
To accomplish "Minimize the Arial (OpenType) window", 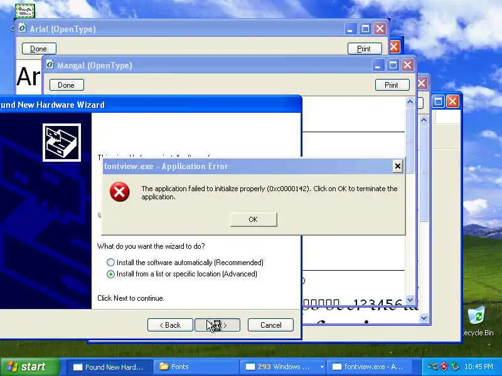I will [350, 29].
